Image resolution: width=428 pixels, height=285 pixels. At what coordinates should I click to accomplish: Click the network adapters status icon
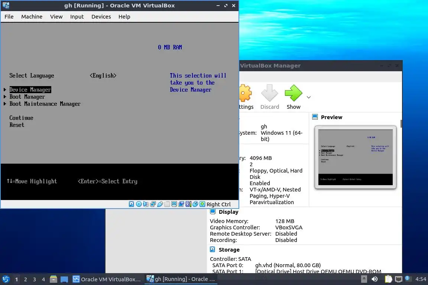pyautogui.click(x=153, y=204)
